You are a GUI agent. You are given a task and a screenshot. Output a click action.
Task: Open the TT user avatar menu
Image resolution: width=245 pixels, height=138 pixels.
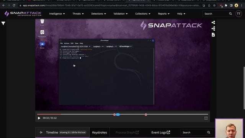(238, 14)
